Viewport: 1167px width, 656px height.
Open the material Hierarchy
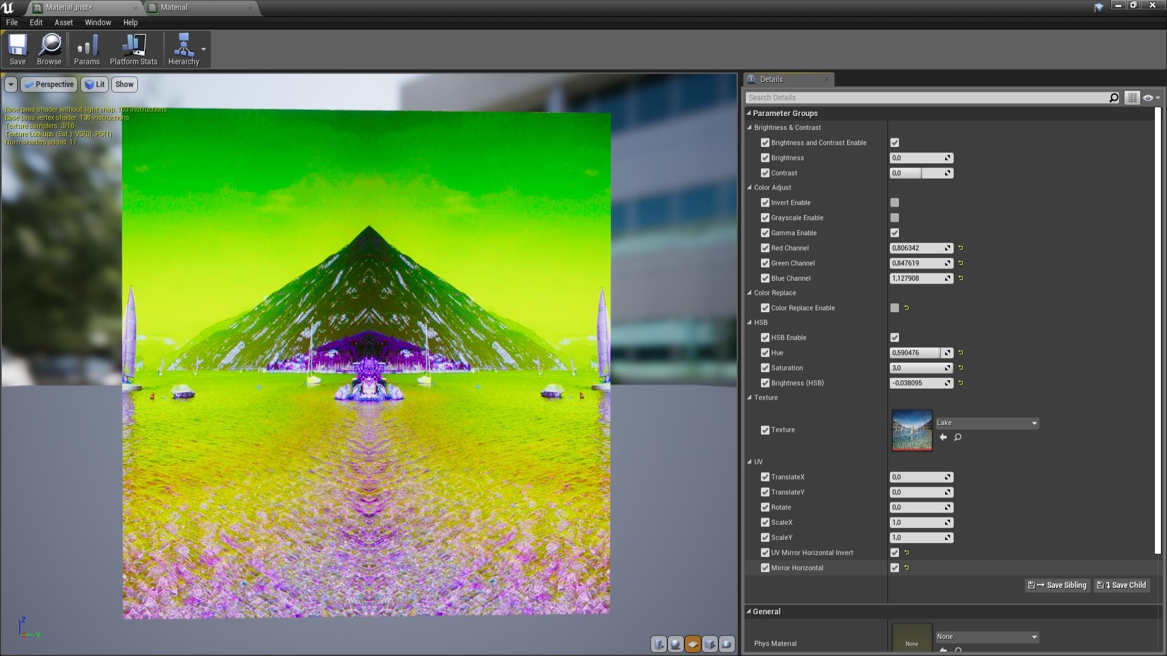184,49
